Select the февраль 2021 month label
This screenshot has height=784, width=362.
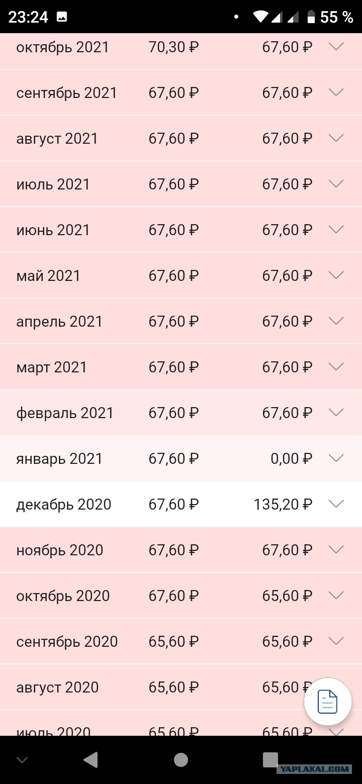click(65, 413)
